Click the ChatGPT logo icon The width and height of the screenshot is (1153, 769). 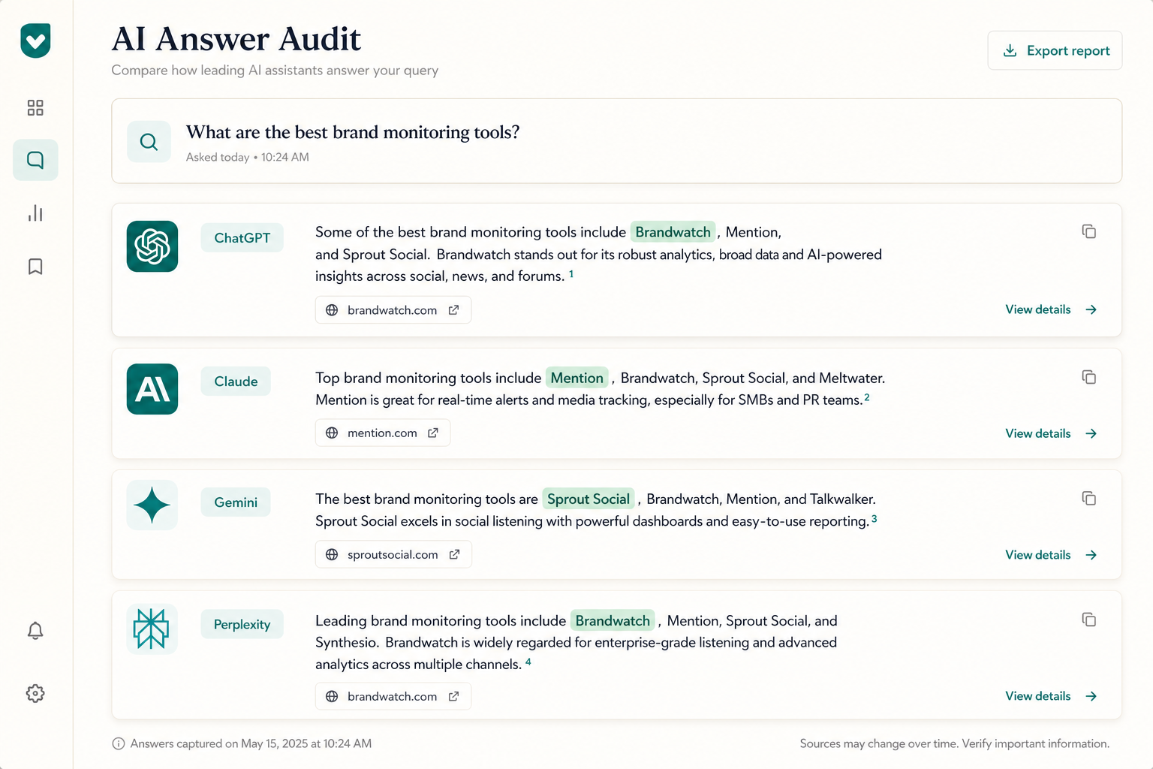[152, 246]
